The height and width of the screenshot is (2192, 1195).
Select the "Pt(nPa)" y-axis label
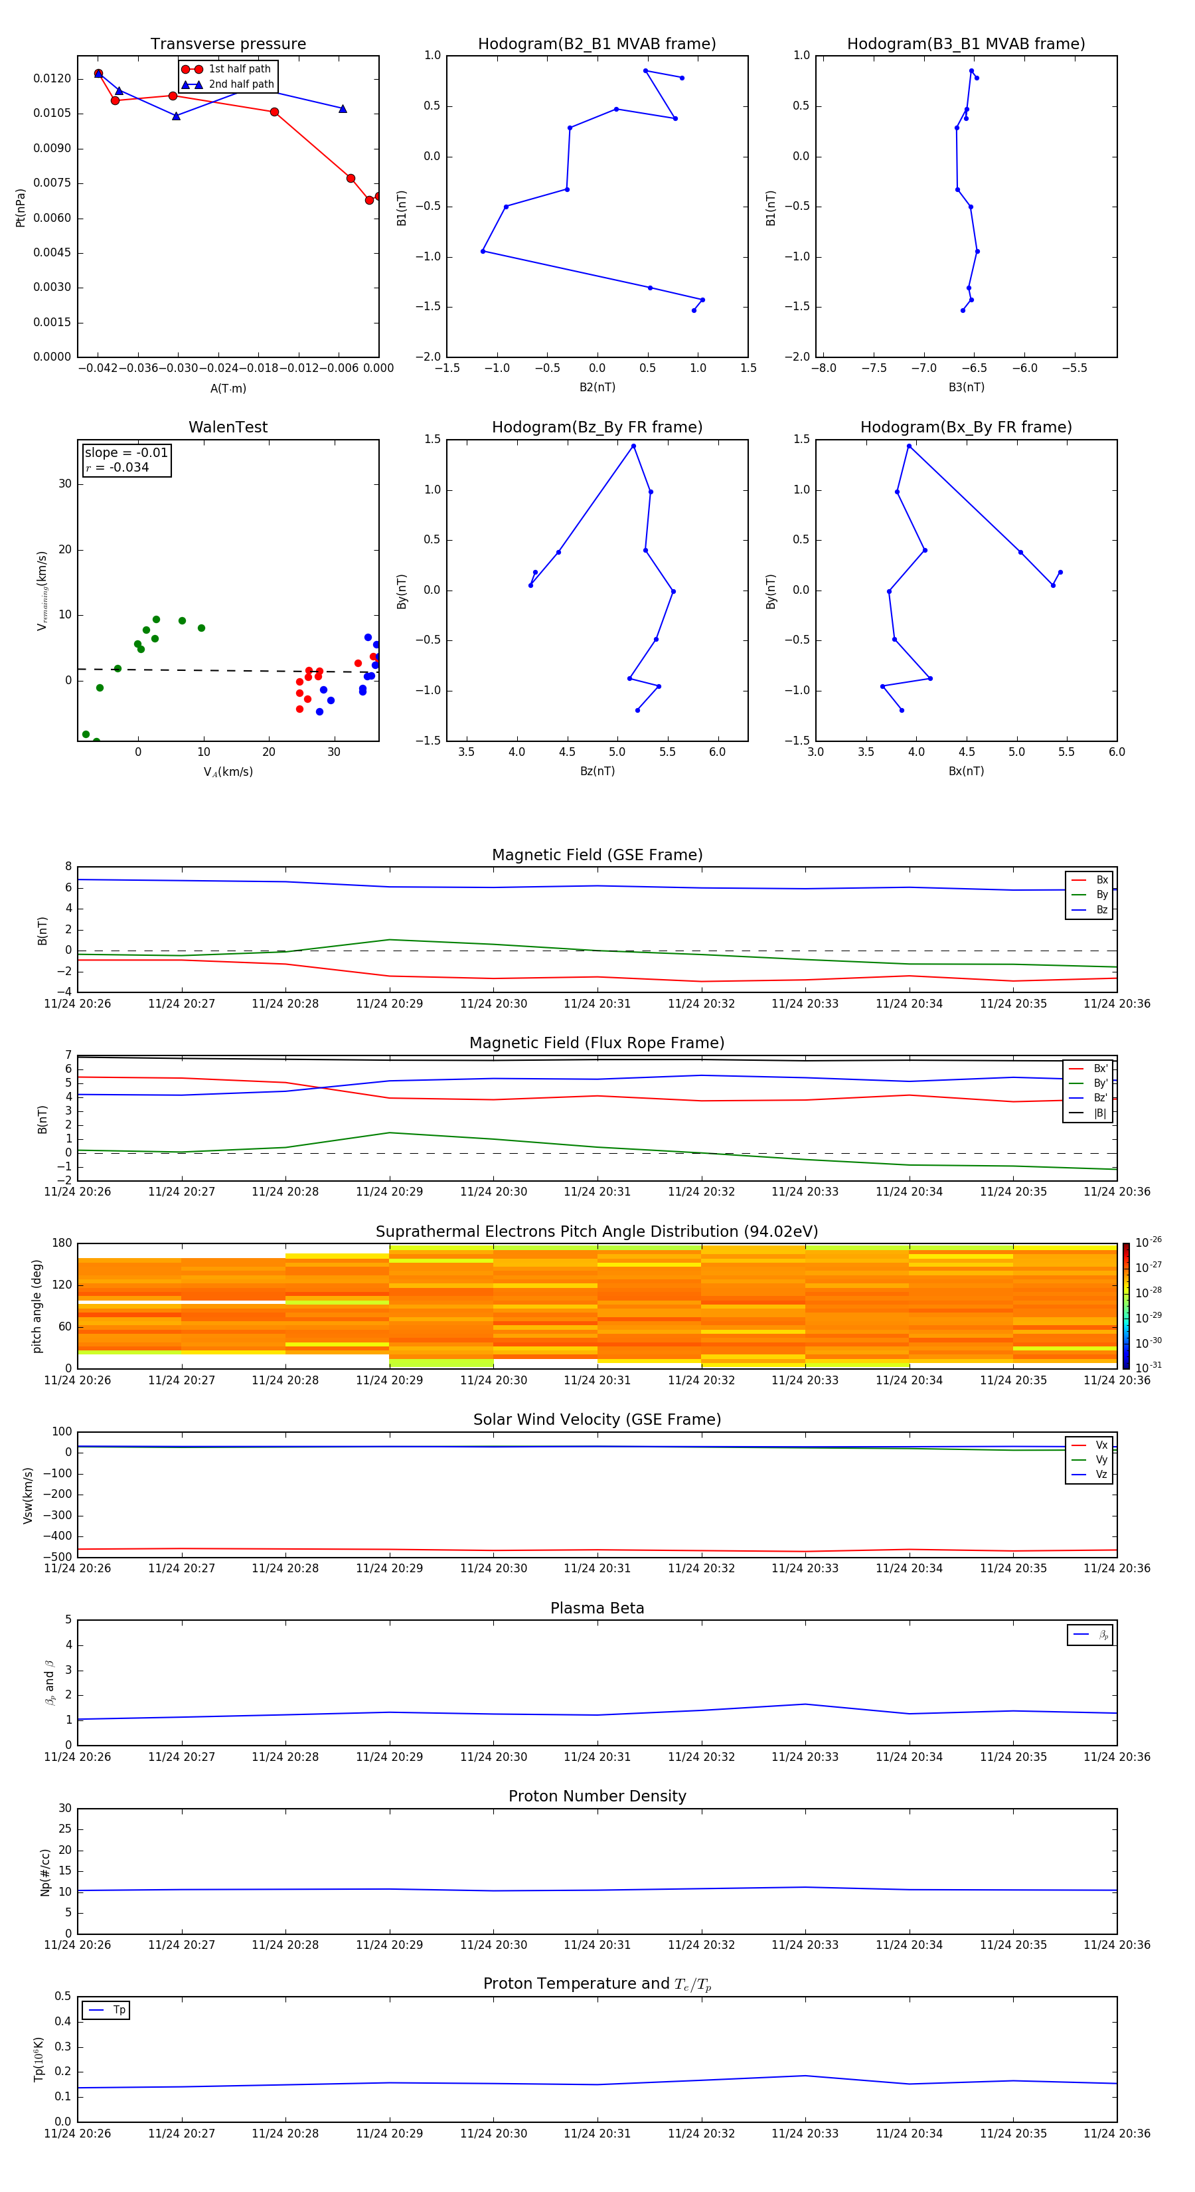tap(21, 207)
